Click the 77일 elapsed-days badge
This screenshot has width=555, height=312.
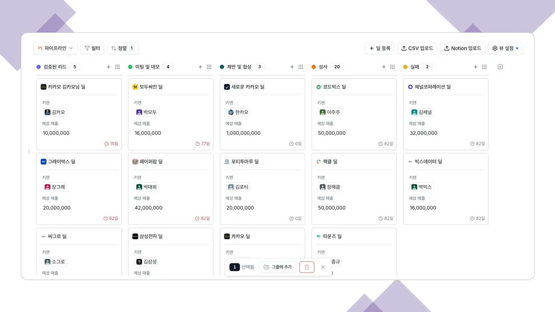point(203,144)
